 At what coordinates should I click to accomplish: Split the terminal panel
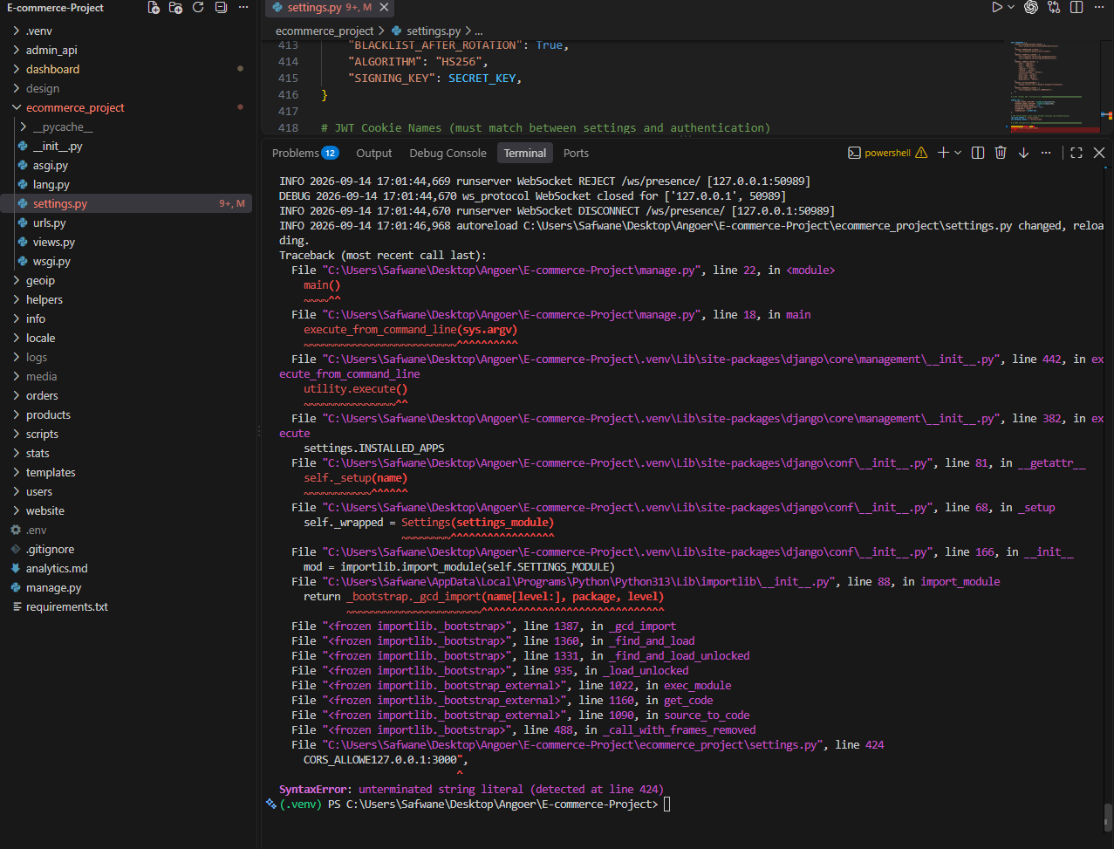(978, 153)
